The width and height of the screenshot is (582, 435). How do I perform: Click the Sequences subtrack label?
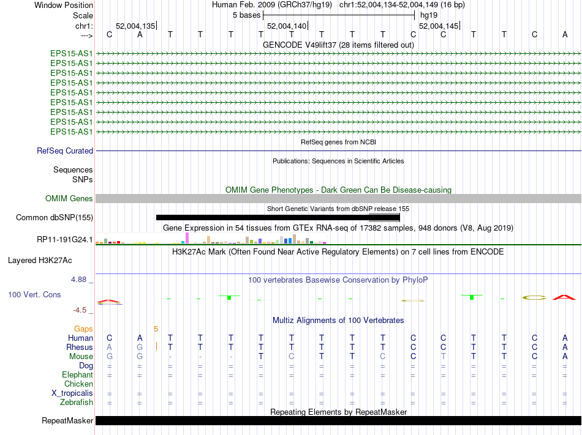[73, 169]
